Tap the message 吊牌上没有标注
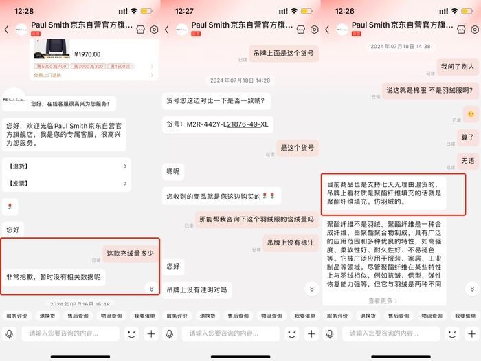This screenshot has height=361, width=481. coord(291,243)
